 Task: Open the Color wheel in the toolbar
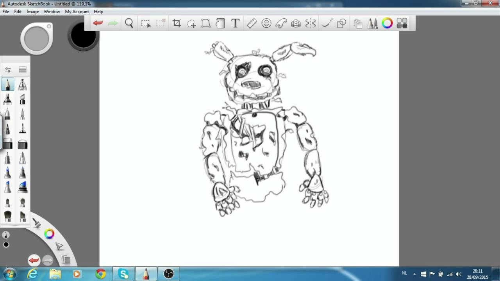pos(387,23)
